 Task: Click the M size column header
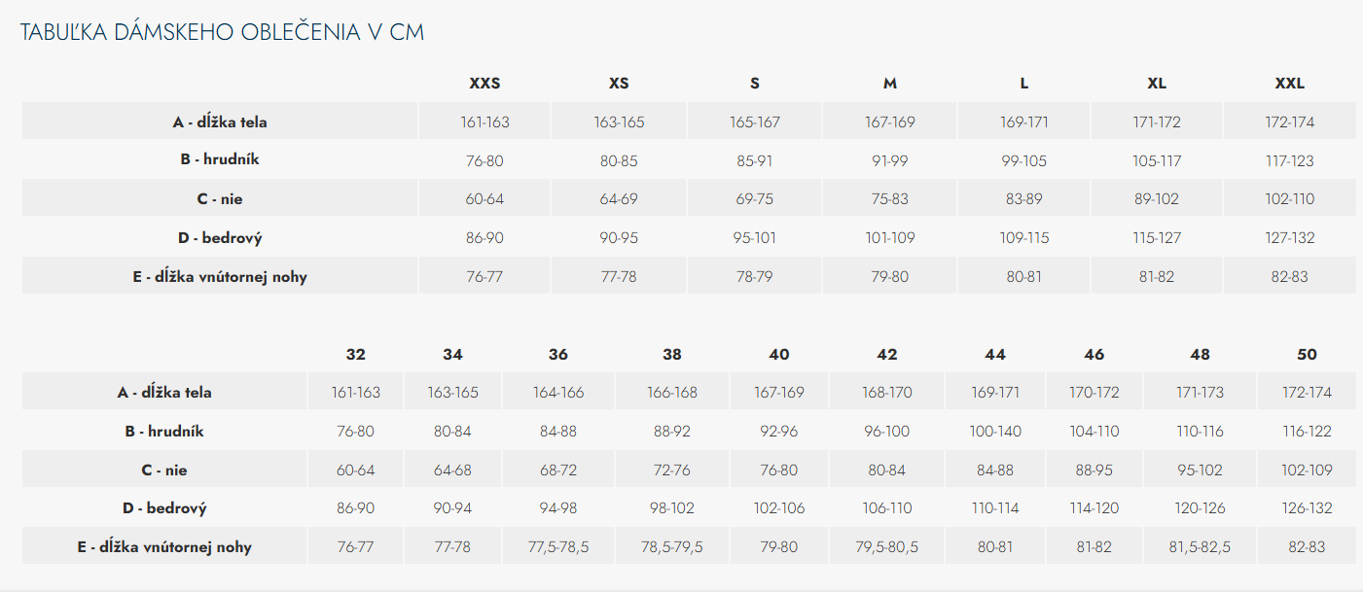coord(889,84)
